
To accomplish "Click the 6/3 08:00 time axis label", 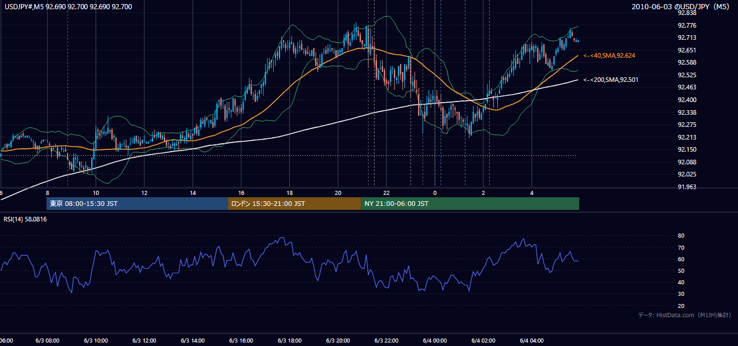I will click(48, 341).
